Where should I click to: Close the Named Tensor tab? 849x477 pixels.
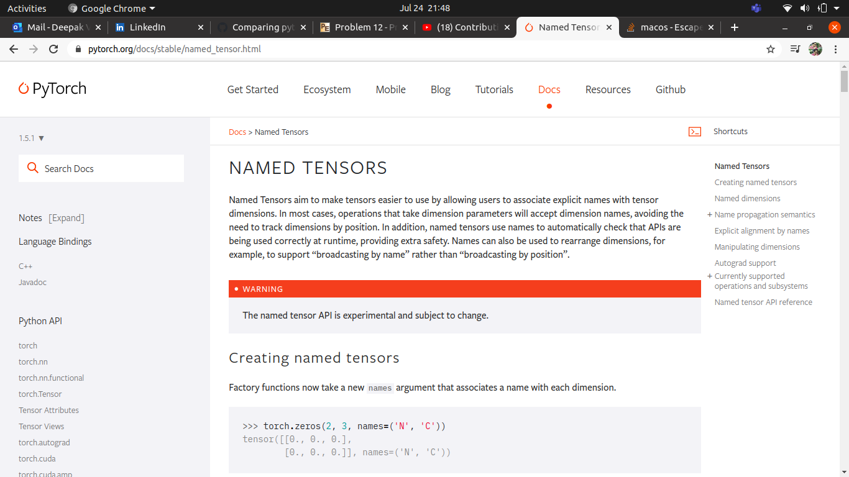pos(609,27)
